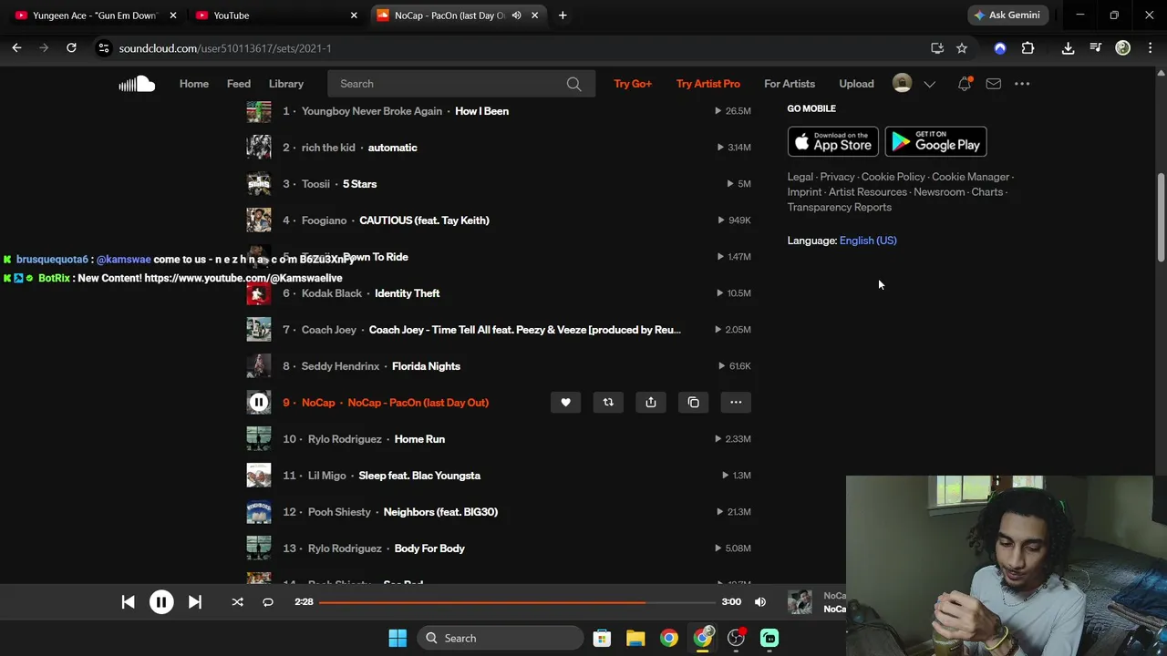Open the Charts link
The image size is (1167, 656).
987,192
